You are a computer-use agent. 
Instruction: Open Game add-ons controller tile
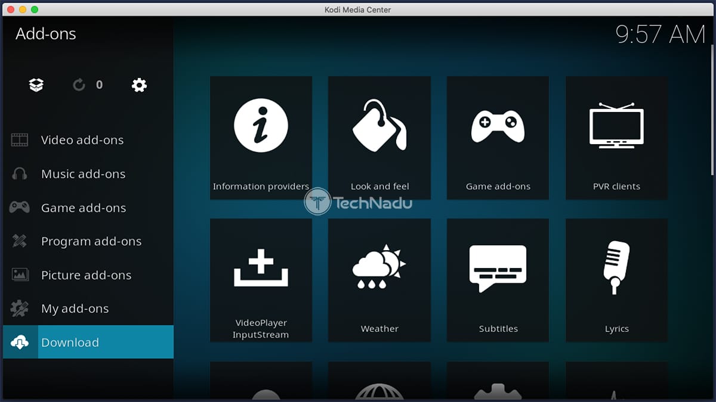pyautogui.click(x=498, y=138)
